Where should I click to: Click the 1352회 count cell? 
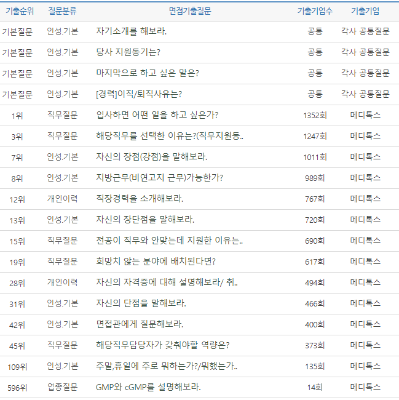pyautogui.click(x=315, y=115)
